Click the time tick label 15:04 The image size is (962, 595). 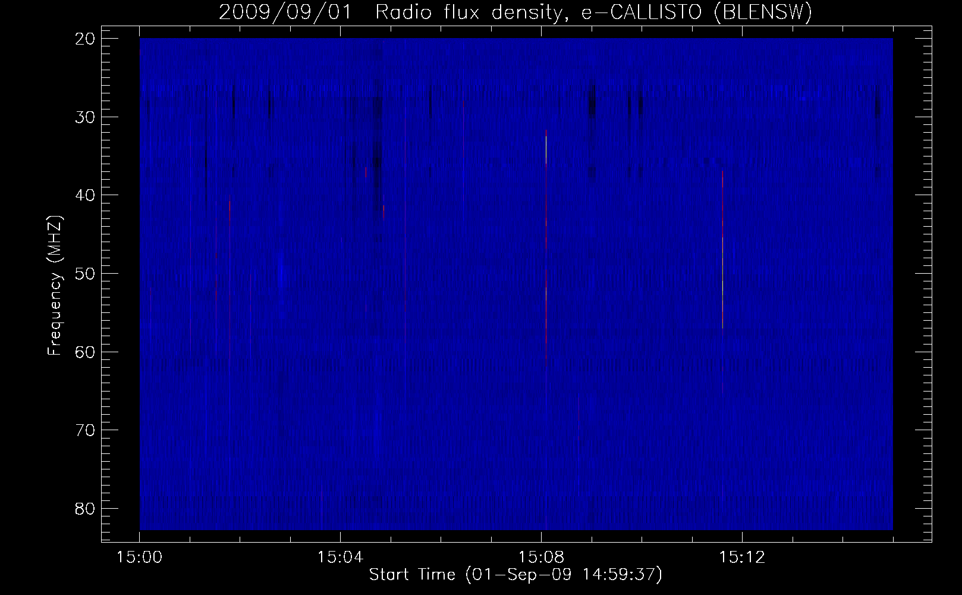(x=340, y=558)
